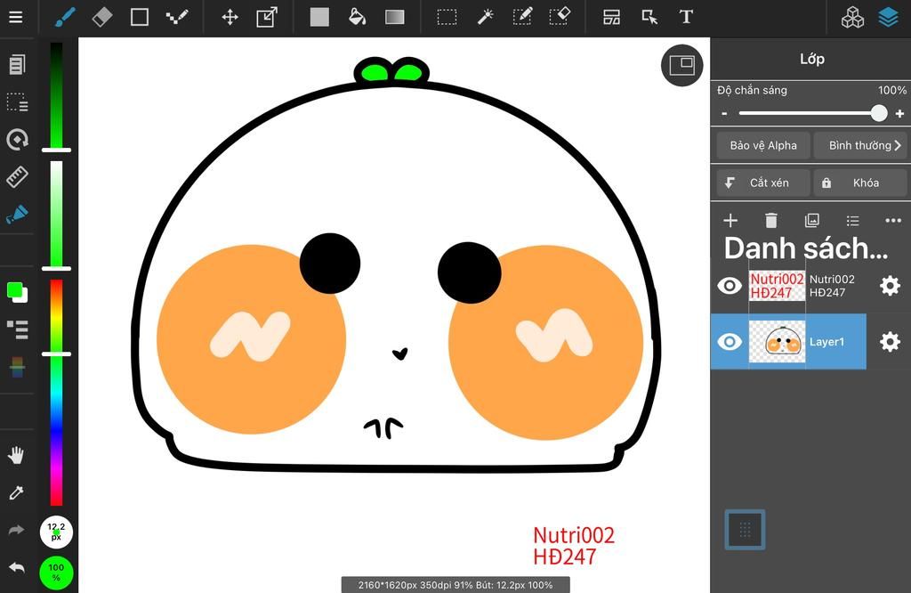Click the Độ chắn sáng label
This screenshot has width=911, height=593.
point(752,90)
